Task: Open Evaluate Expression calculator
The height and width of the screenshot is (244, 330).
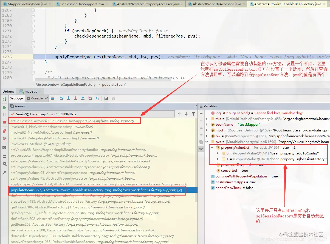Action: pyautogui.click(x=106, y=98)
